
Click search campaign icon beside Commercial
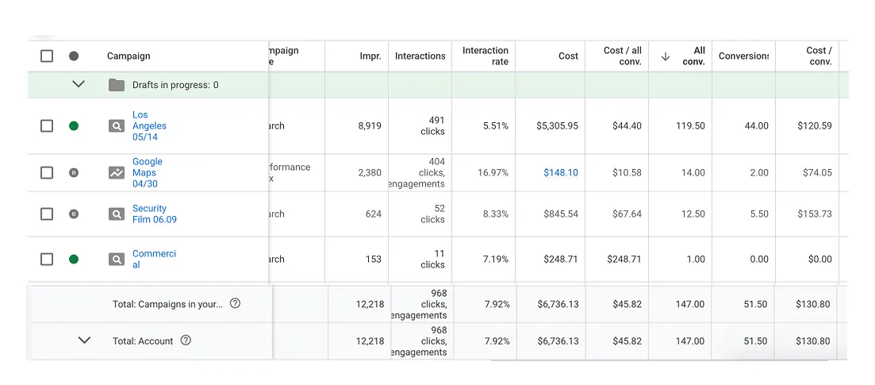(x=117, y=260)
